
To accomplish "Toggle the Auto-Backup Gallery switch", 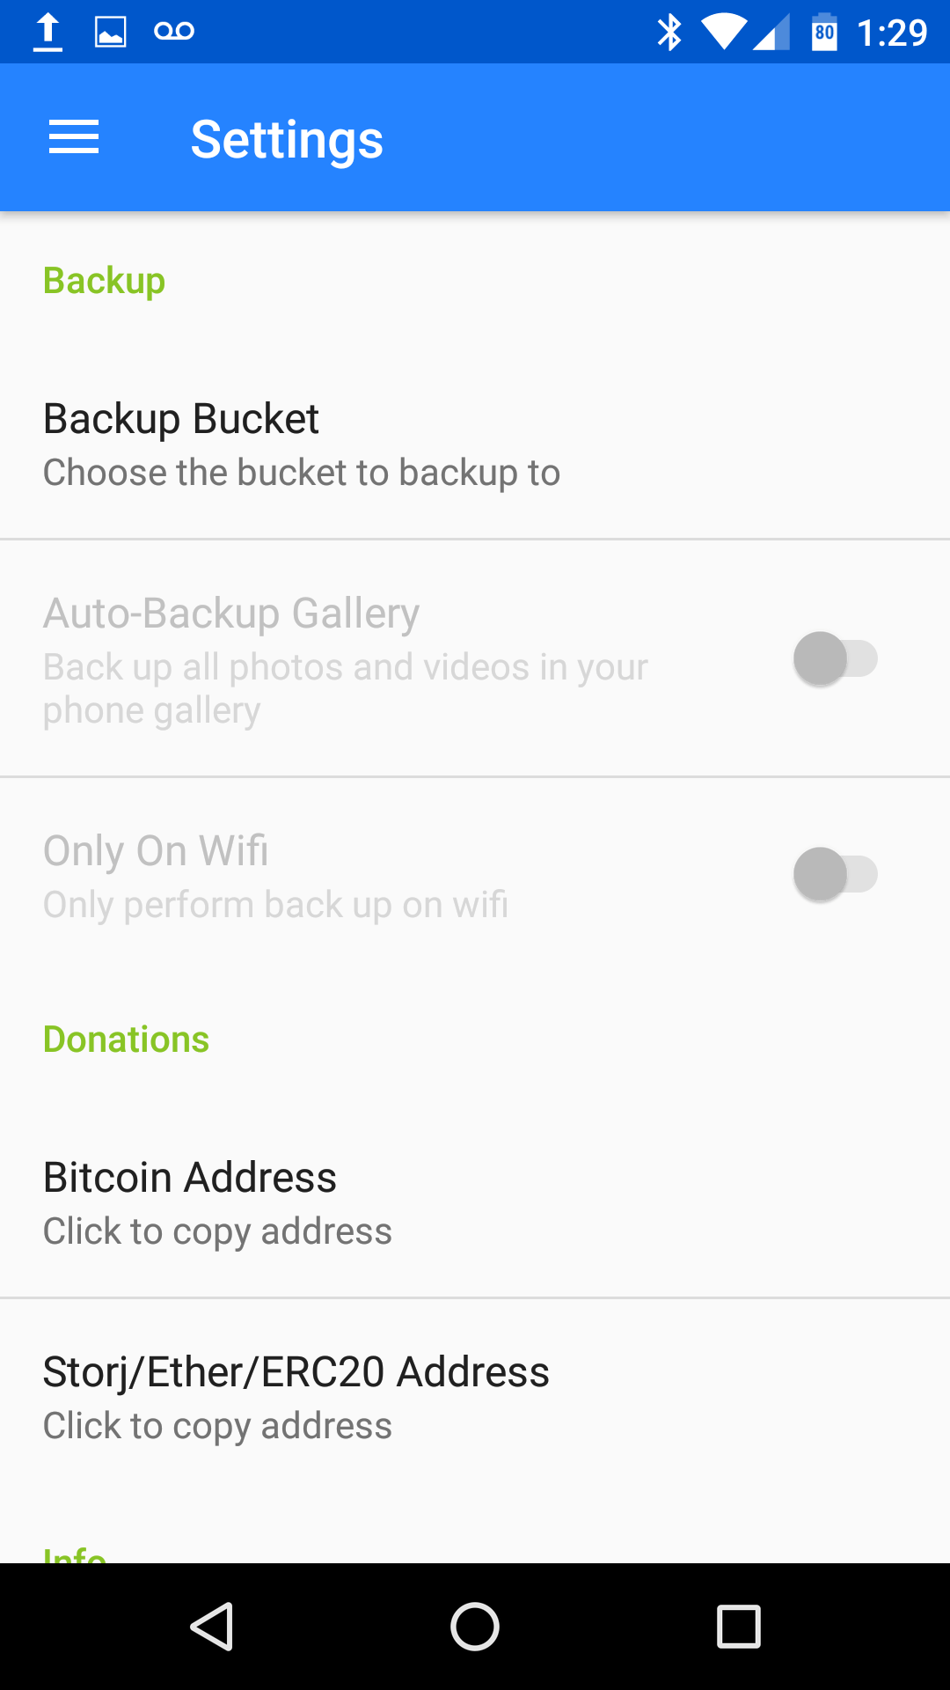I will (x=835, y=658).
